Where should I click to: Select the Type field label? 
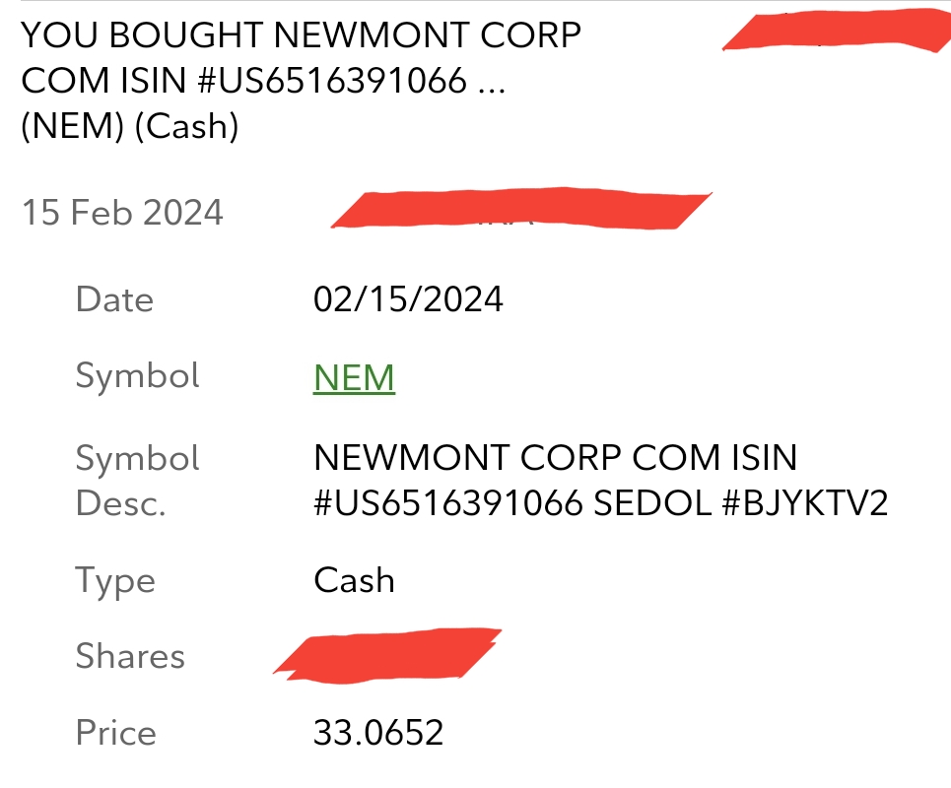(x=115, y=581)
